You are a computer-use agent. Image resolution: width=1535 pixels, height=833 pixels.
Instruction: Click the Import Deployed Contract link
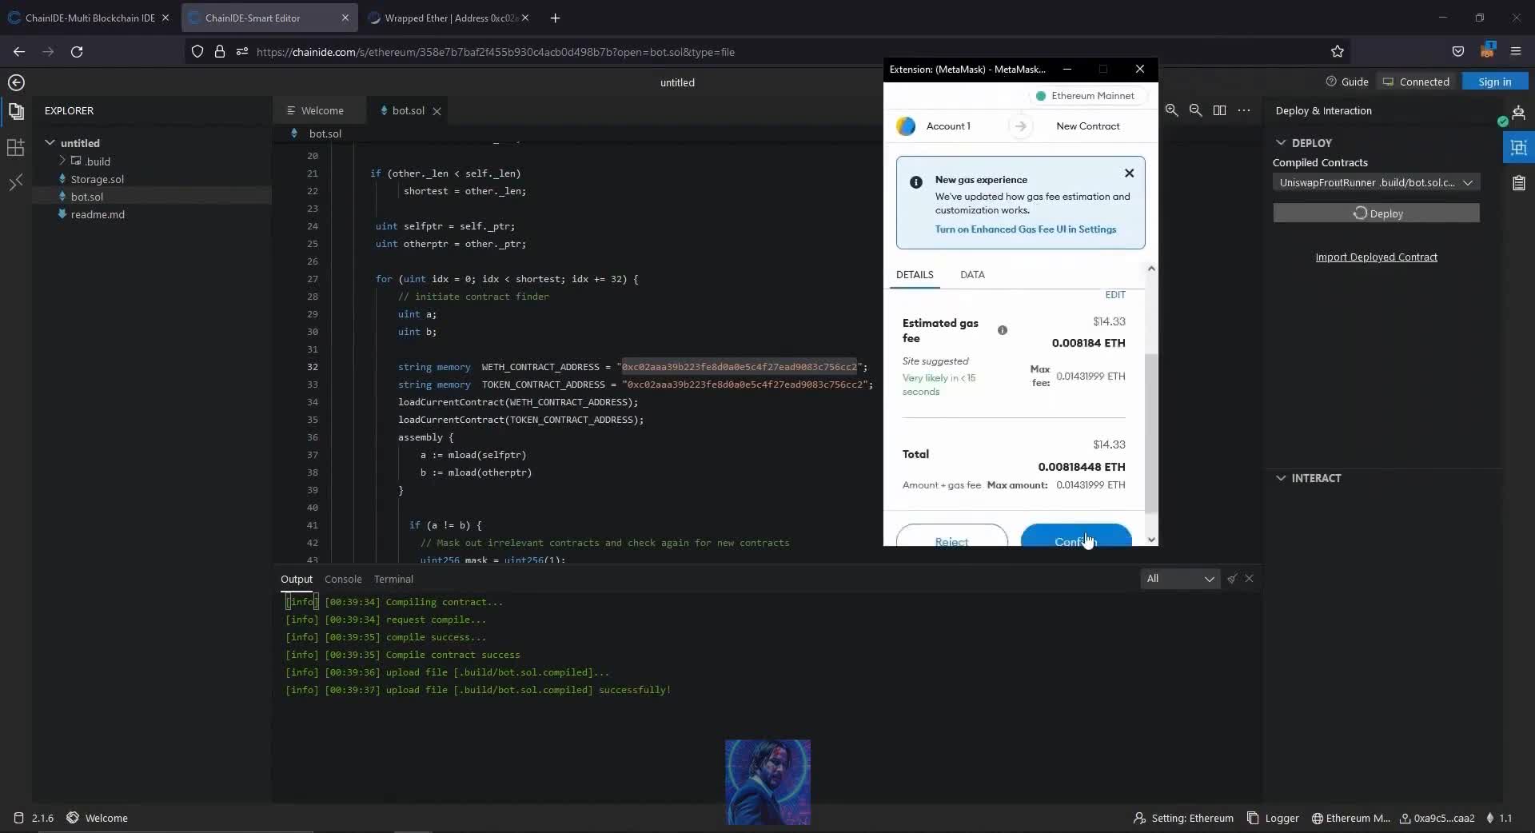coord(1378,257)
